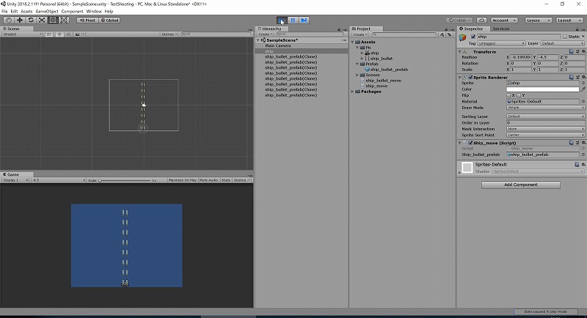Open the Assets menu
The width and height of the screenshot is (587, 318).
coord(26,12)
